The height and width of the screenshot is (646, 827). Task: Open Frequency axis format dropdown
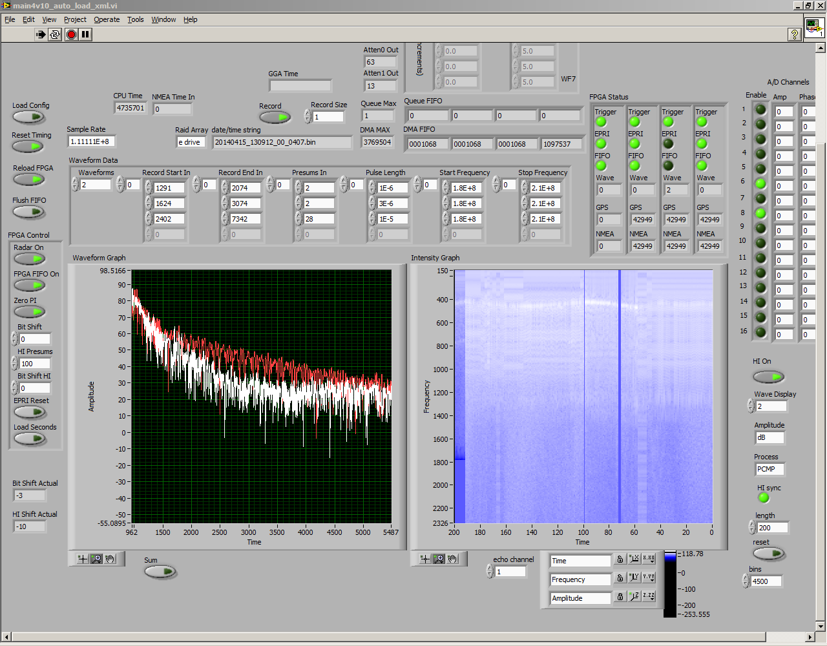[x=649, y=578]
